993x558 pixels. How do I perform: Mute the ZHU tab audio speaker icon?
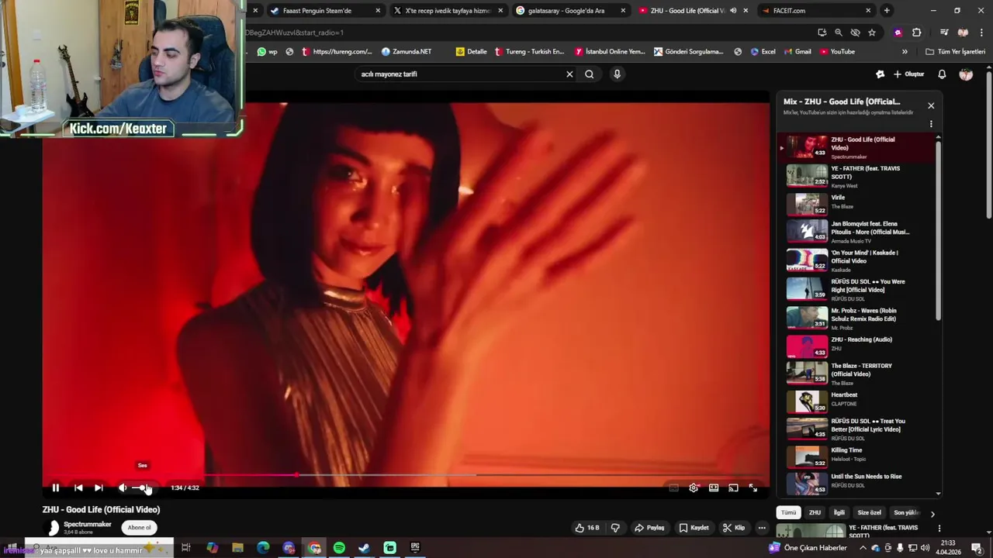click(x=733, y=11)
